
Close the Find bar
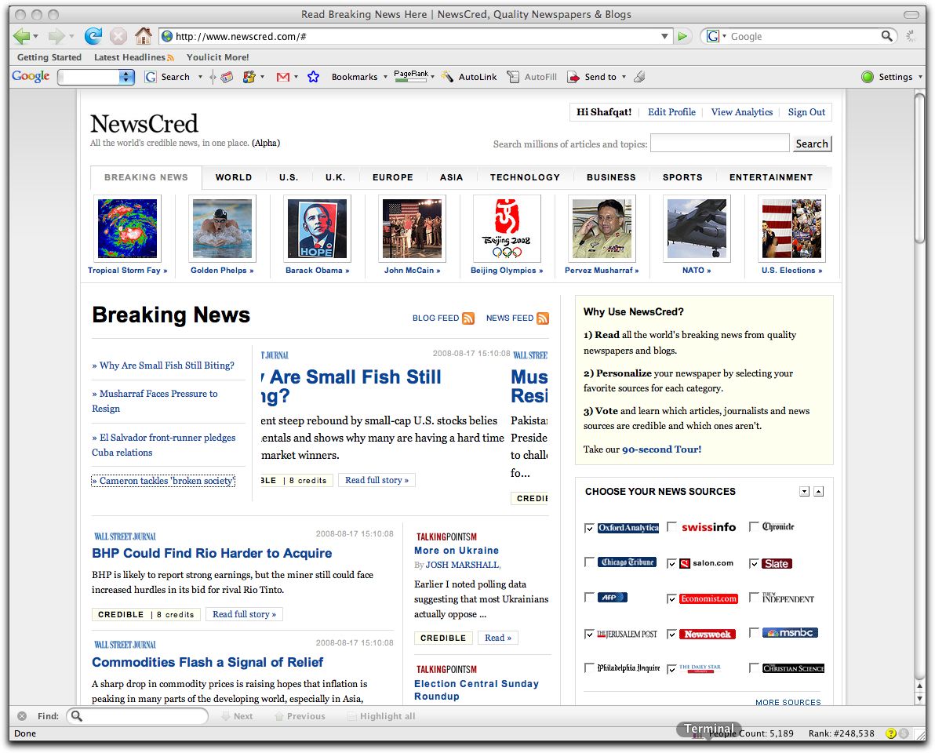point(22,716)
